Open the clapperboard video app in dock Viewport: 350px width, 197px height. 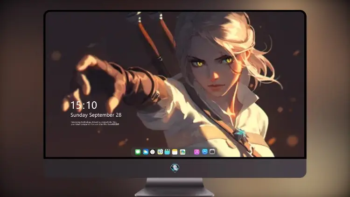167,152
